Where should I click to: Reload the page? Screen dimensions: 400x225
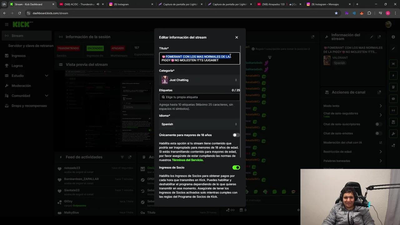[x=19, y=13]
